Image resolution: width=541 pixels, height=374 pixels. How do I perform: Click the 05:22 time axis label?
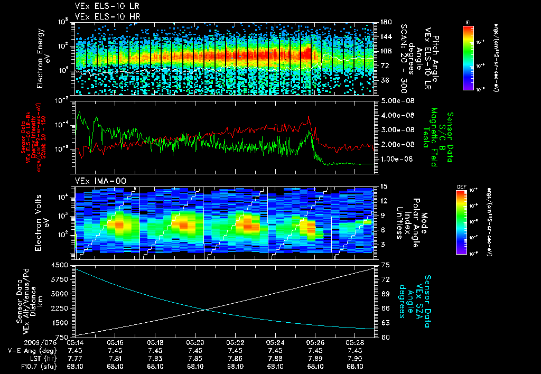pyautogui.click(x=235, y=343)
